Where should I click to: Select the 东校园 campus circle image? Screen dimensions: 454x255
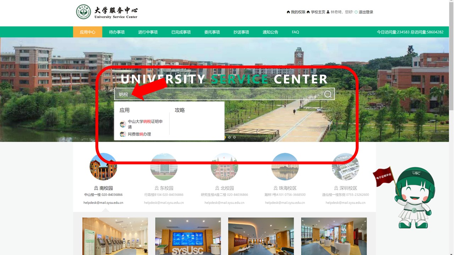click(x=164, y=167)
